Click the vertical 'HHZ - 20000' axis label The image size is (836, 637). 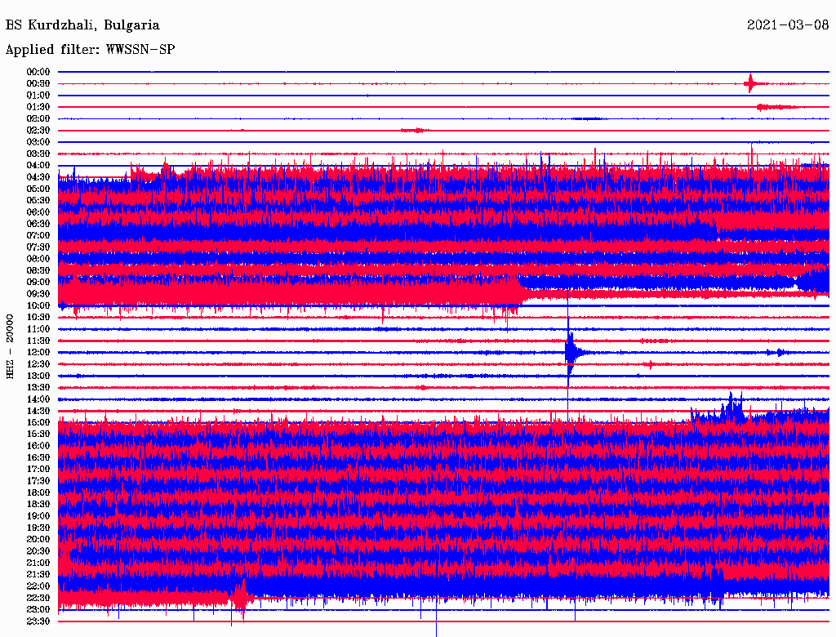(11, 345)
